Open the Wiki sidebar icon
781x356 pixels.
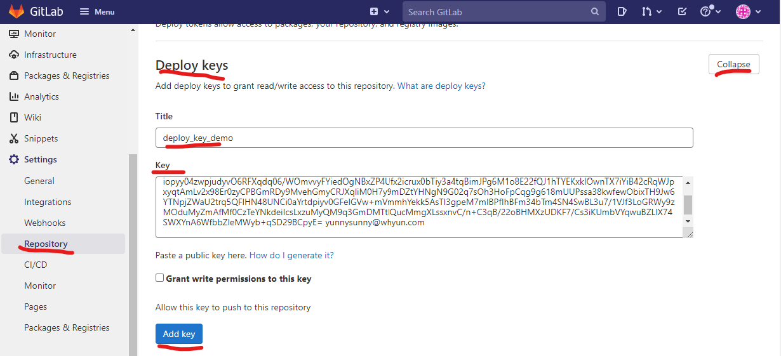(x=14, y=117)
